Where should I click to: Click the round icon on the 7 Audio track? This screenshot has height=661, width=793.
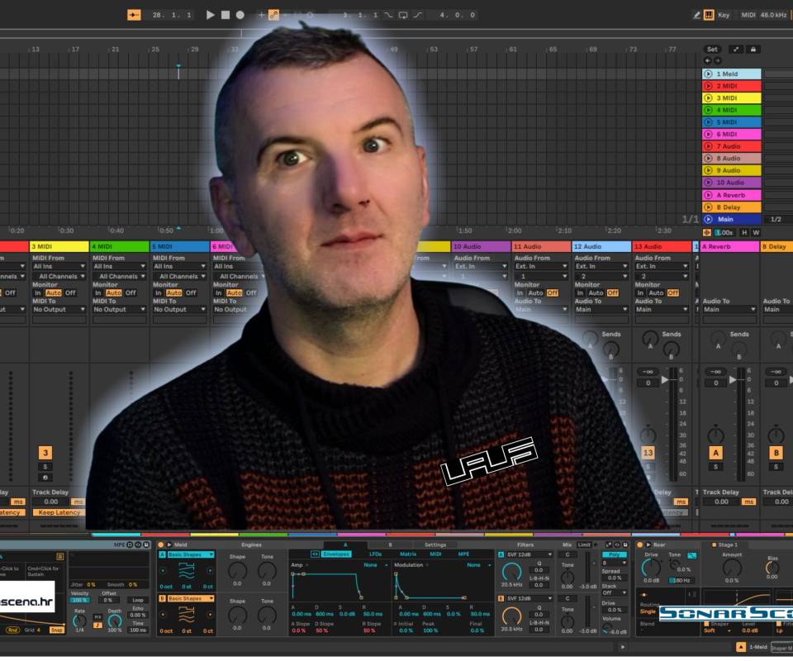point(708,146)
